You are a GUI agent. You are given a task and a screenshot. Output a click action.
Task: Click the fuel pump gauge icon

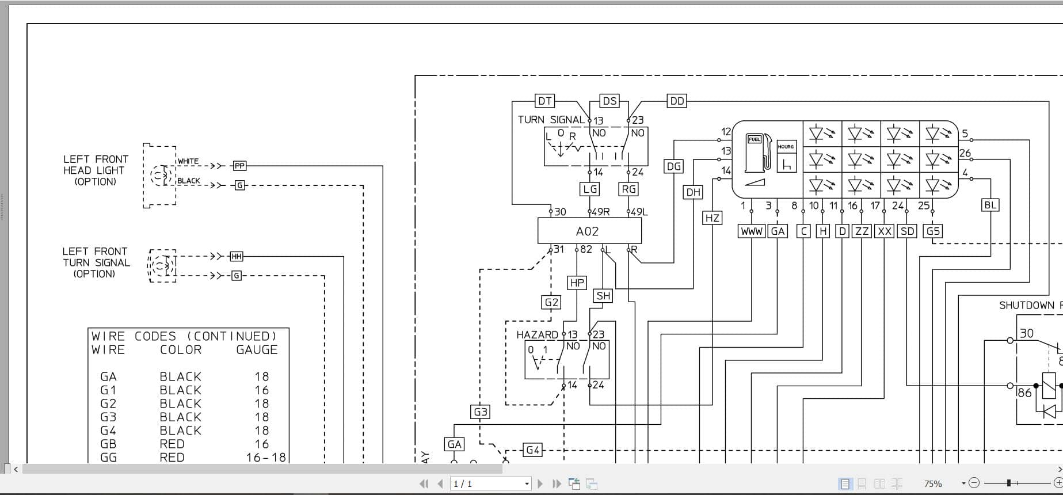(759, 153)
